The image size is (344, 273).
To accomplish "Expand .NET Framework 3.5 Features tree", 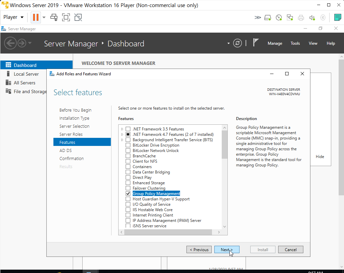I will pyautogui.click(x=122, y=129).
